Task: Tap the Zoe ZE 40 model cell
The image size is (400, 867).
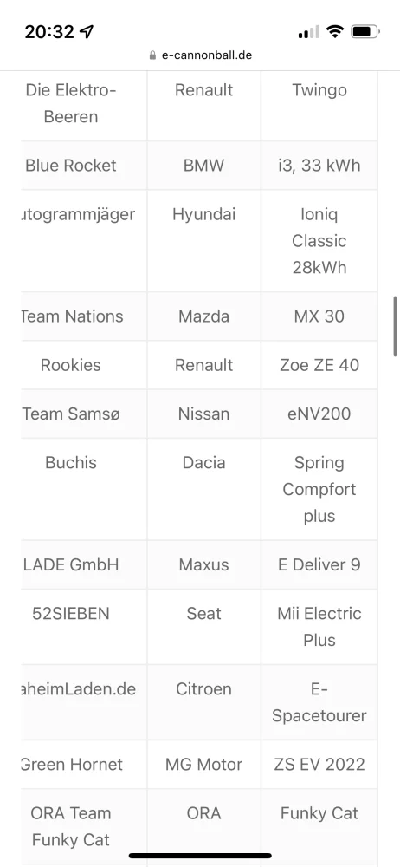Action: point(319,365)
